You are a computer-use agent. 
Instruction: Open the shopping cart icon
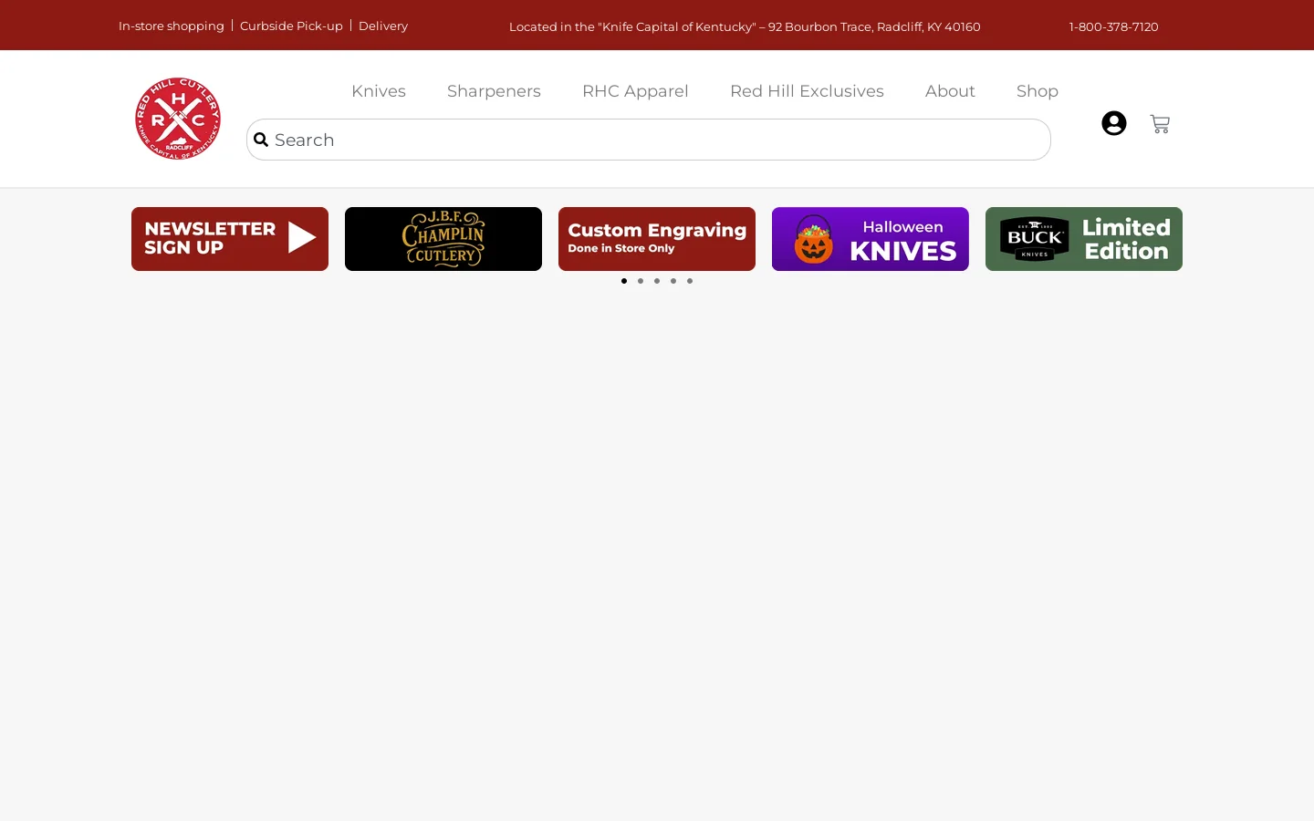click(1160, 124)
